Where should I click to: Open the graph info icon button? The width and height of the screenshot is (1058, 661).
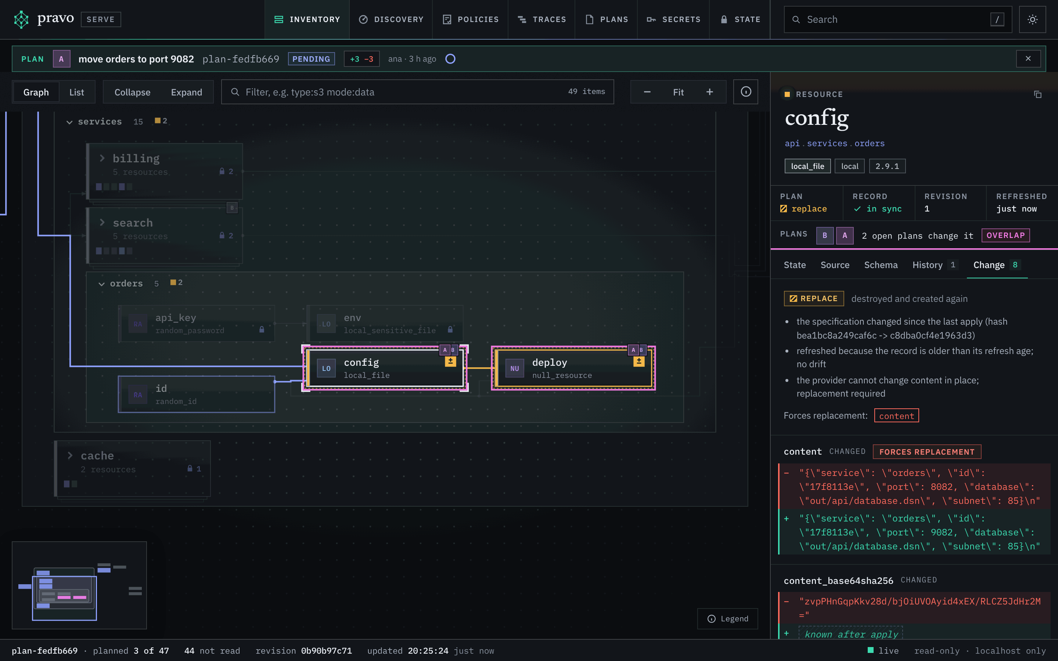[745, 92]
